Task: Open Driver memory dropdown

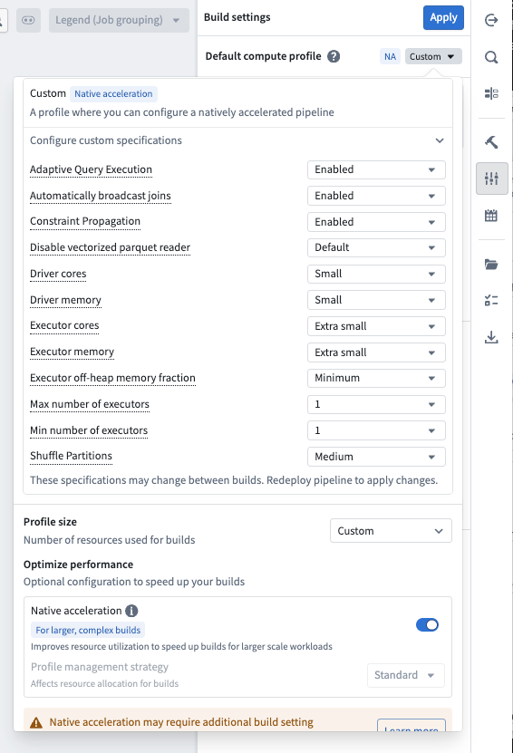Action: click(x=376, y=300)
